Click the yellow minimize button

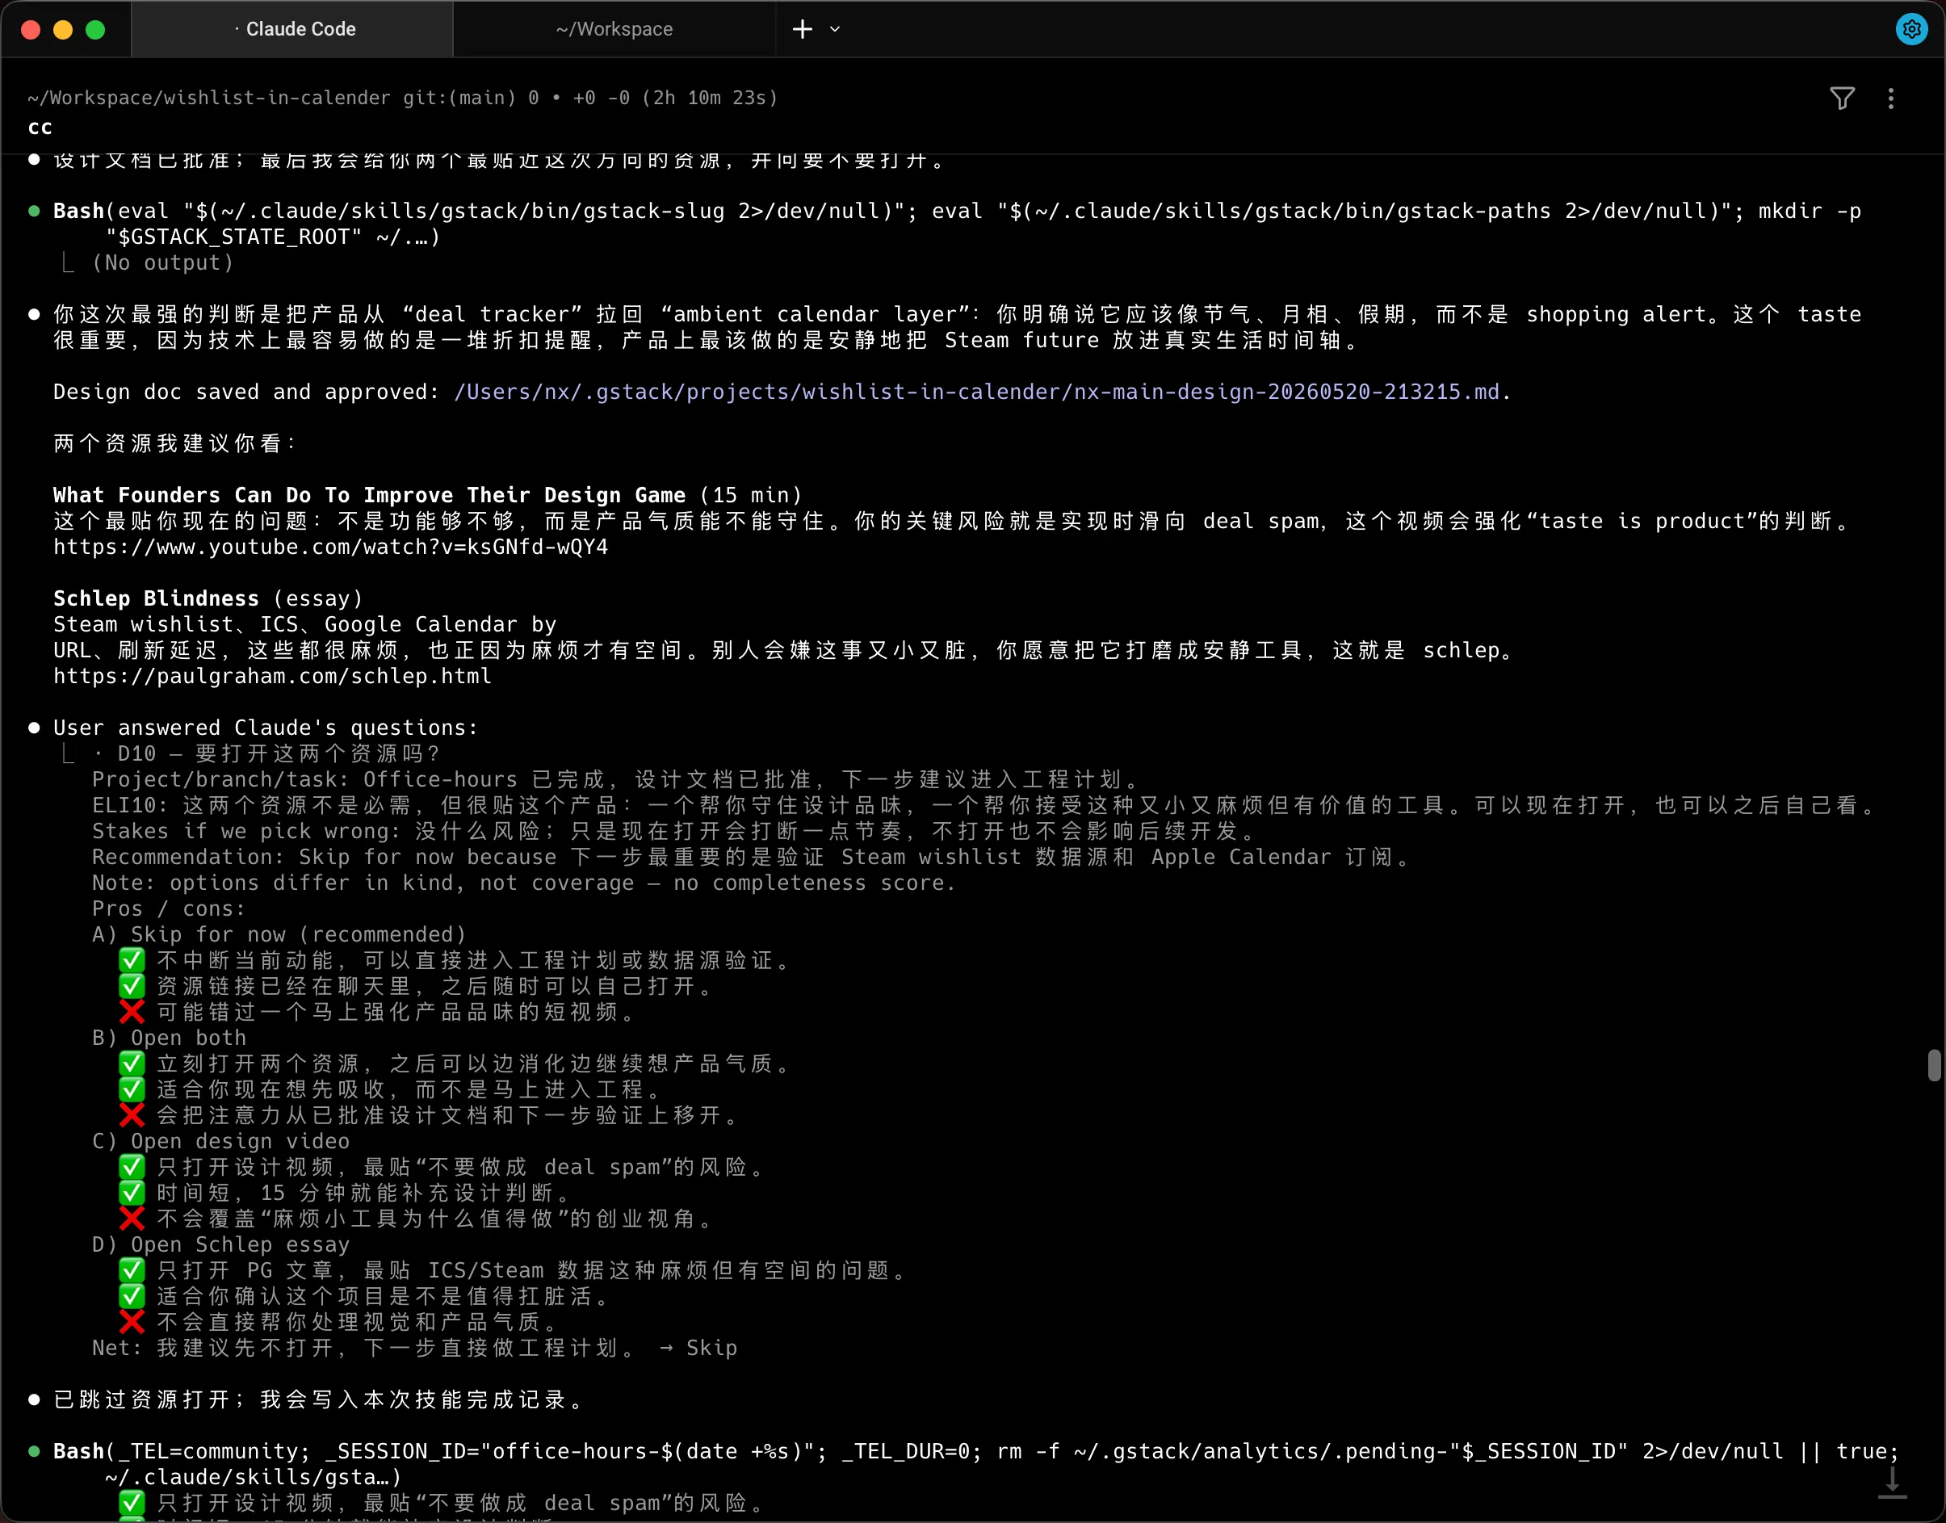pyautogui.click(x=62, y=29)
